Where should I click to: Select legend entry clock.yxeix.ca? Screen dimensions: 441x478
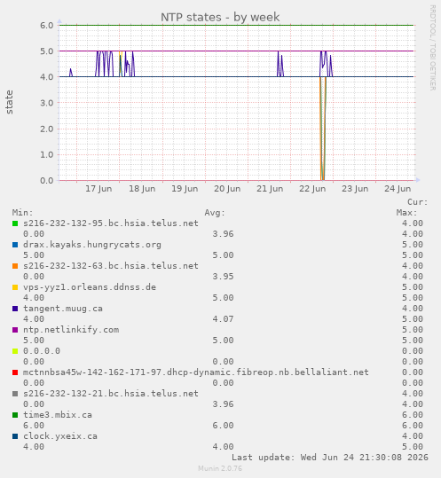tap(60, 436)
